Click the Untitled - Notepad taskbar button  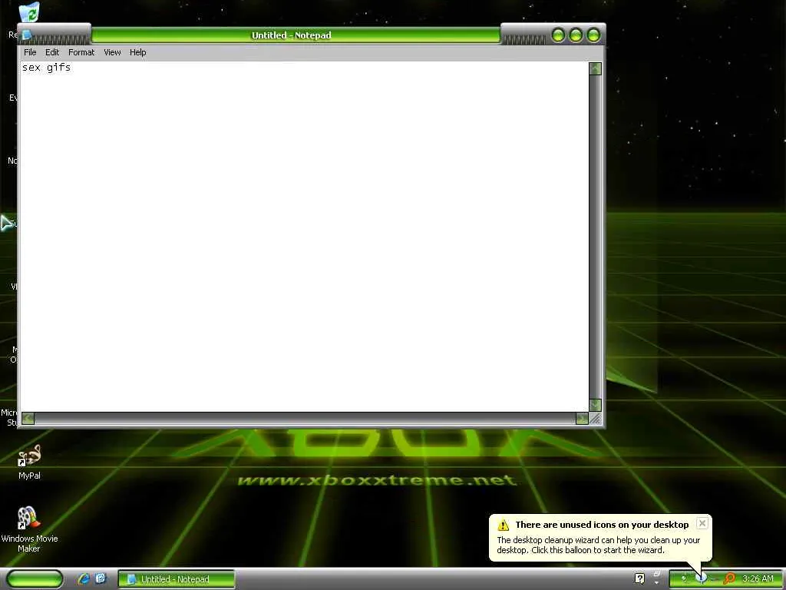click(176, 579)
